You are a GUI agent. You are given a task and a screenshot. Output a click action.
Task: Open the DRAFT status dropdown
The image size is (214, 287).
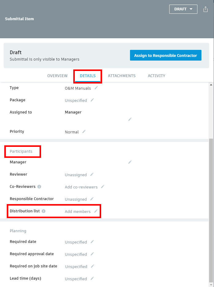pyautogui.click(x=183, y=9)
